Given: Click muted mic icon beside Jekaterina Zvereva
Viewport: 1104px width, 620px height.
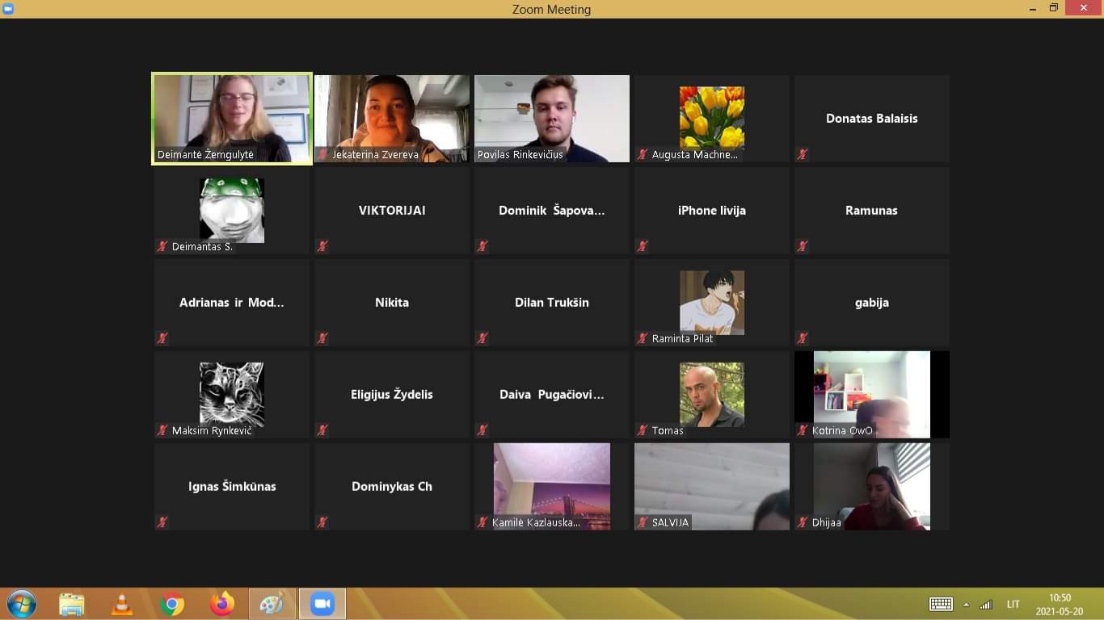Looking at the screenshot, I should (322, 154).
